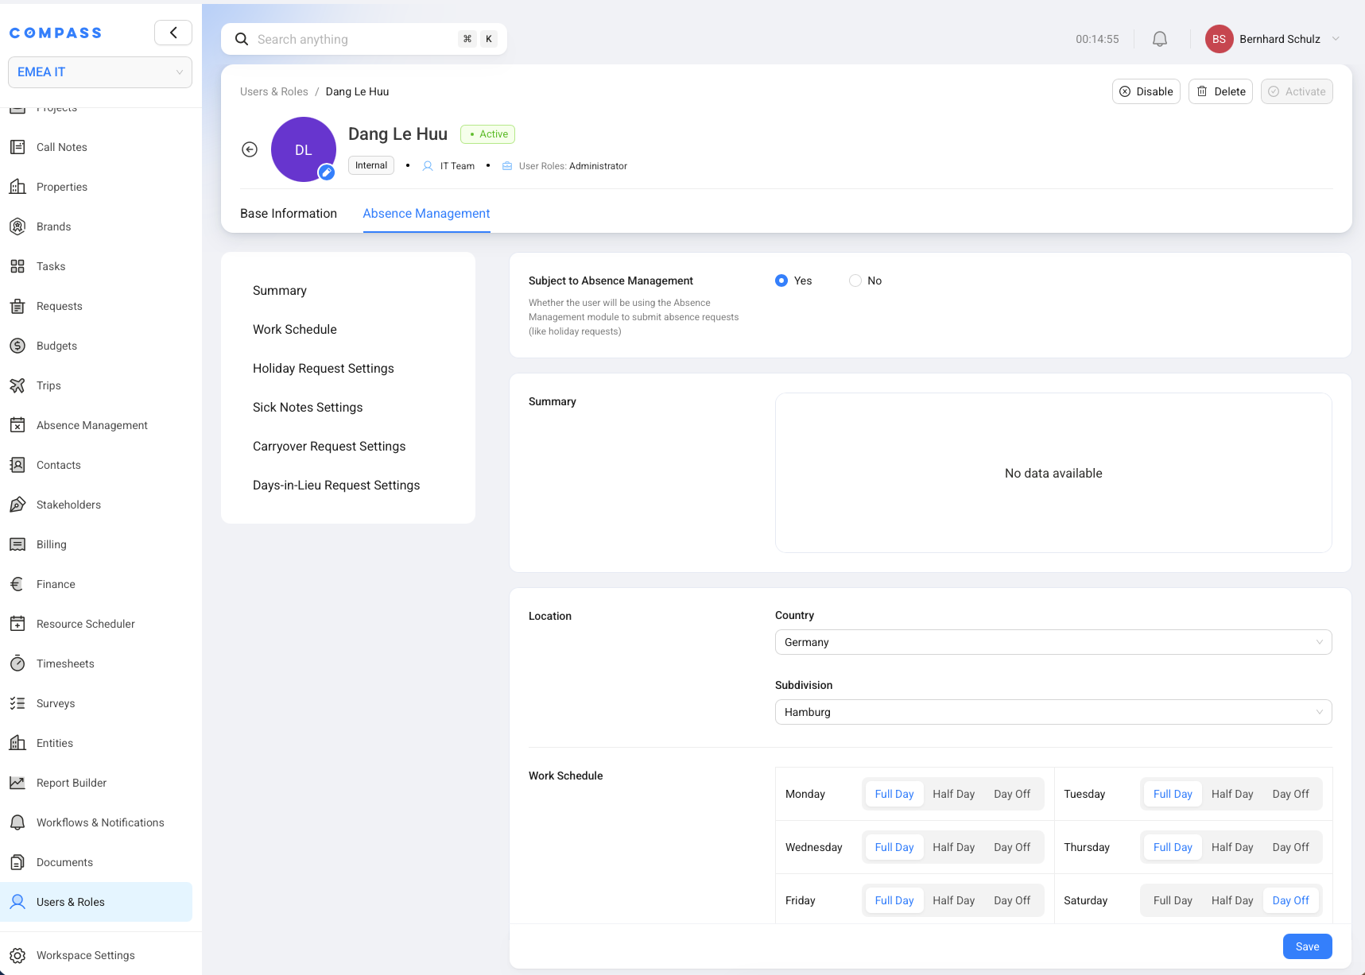Expand the Bernhard Schulz user menu
The height and width of the screenshot is (975, 1365).
[x=1274, y=39]
